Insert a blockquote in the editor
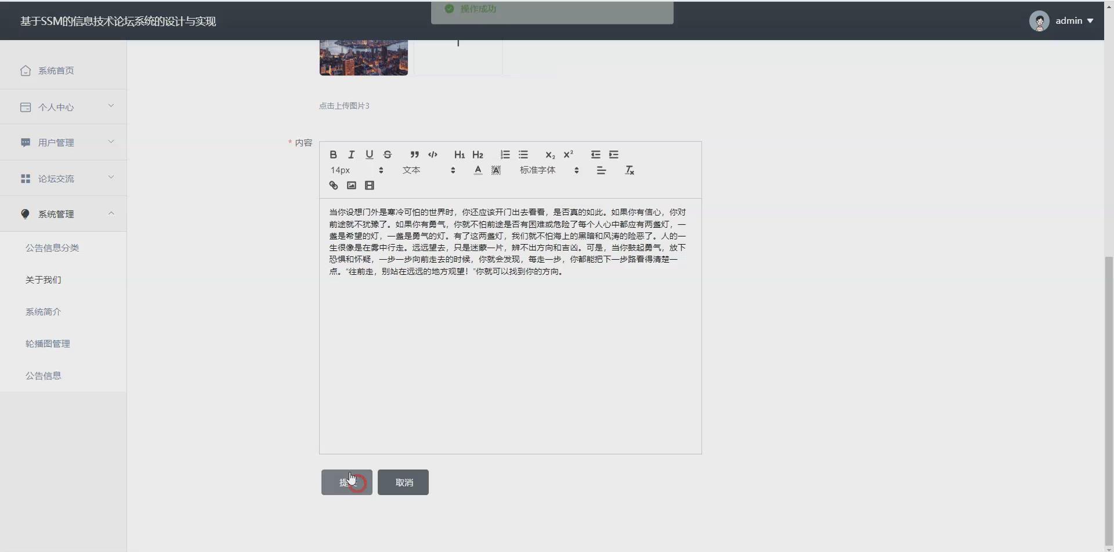Image resolution: width=1114 pixels, height=552 pixels. (414, 154)
